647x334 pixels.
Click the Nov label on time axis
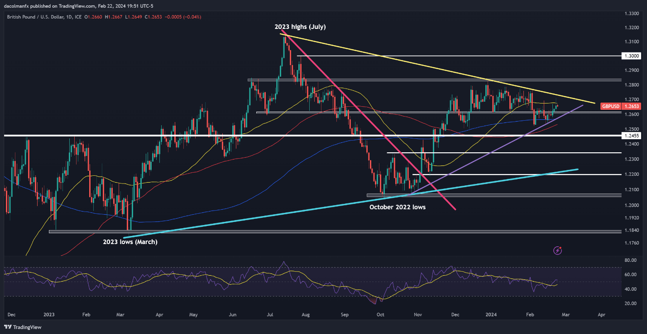[418, 314]
